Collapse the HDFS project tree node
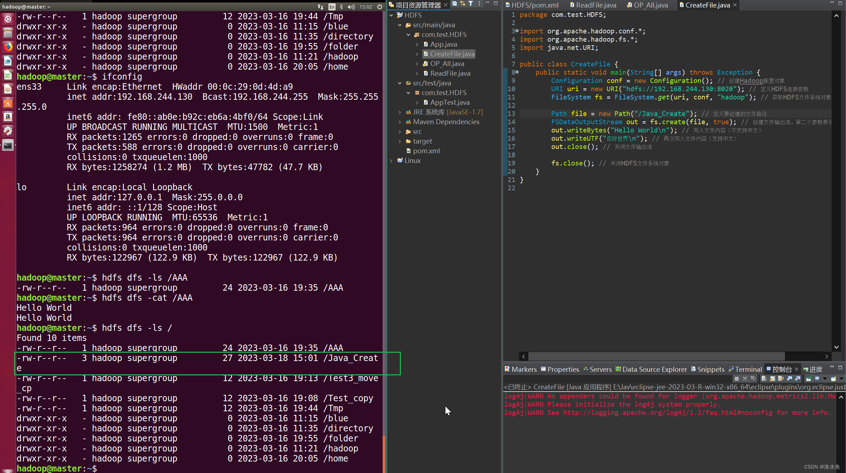The image size is (846, 473). [x=391, y=15]
